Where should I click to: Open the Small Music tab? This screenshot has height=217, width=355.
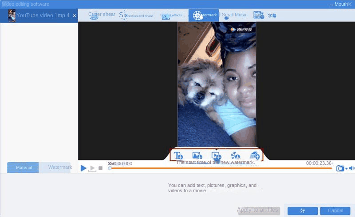click(x=234, y=15)
